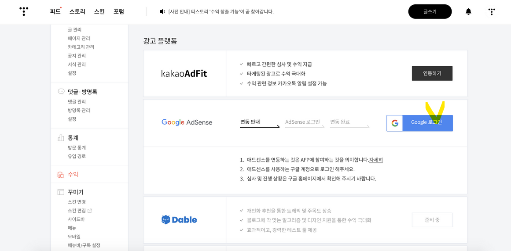Screen dimensions: 511x251
Task: Select 서식 관리 in sidebar
Action: click(77, 65)
